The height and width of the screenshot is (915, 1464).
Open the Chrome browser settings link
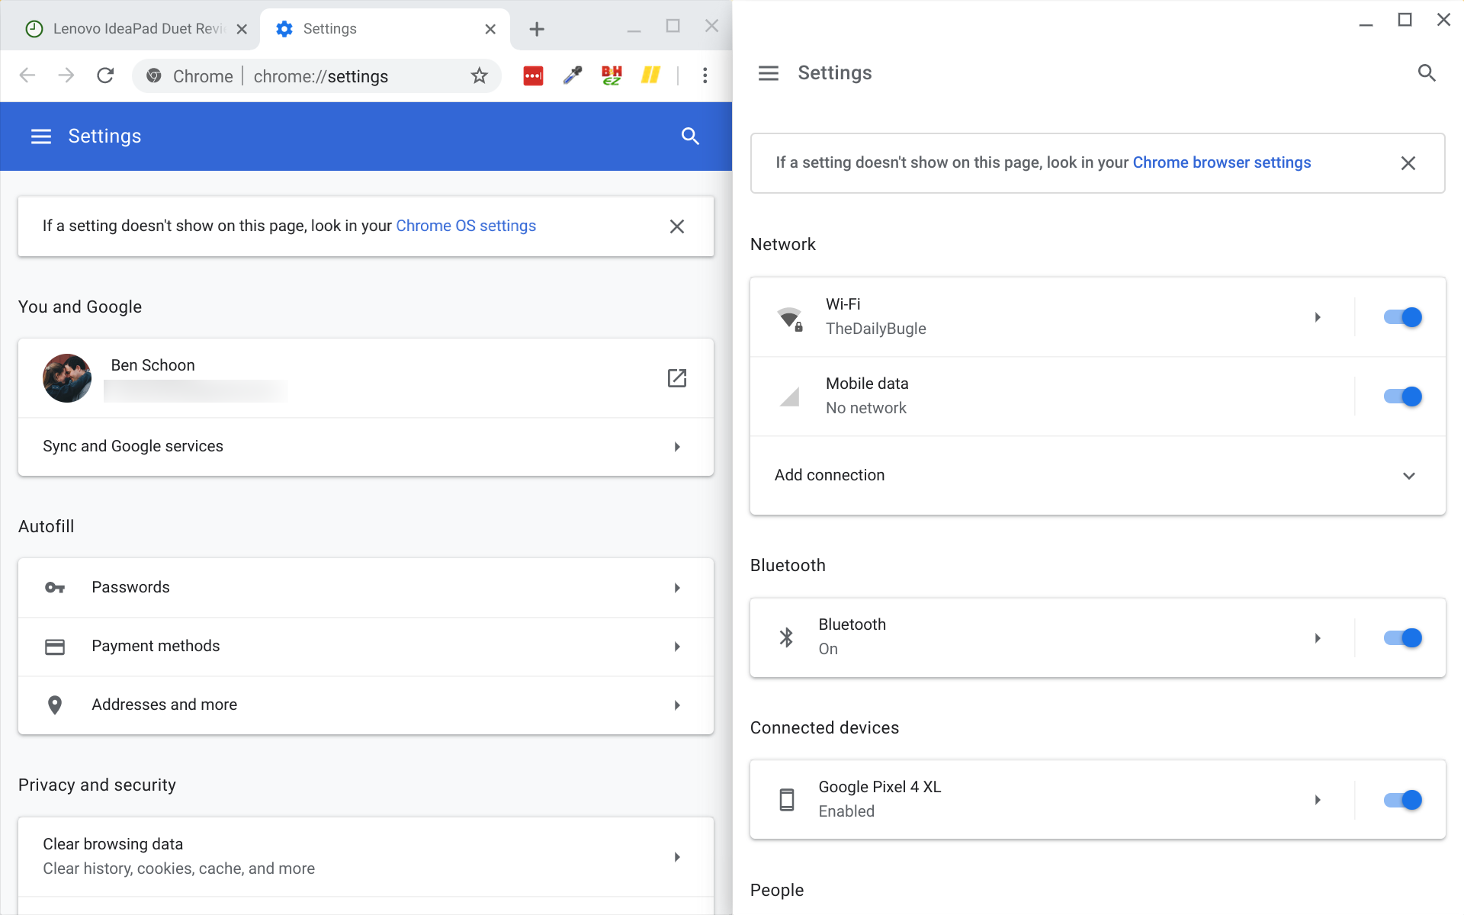point(1221,162)
